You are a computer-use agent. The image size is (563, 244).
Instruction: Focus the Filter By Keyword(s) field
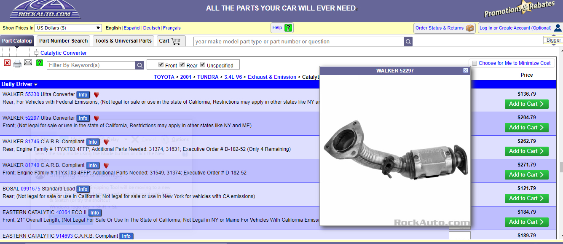pos(91,65)
